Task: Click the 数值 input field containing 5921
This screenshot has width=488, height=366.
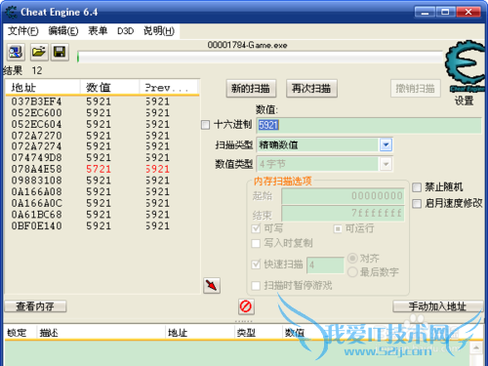Action: (369, 125)
